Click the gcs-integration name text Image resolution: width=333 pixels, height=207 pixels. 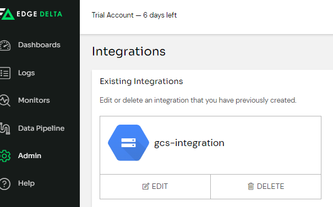pyautogui.click(x=189, y=143)
